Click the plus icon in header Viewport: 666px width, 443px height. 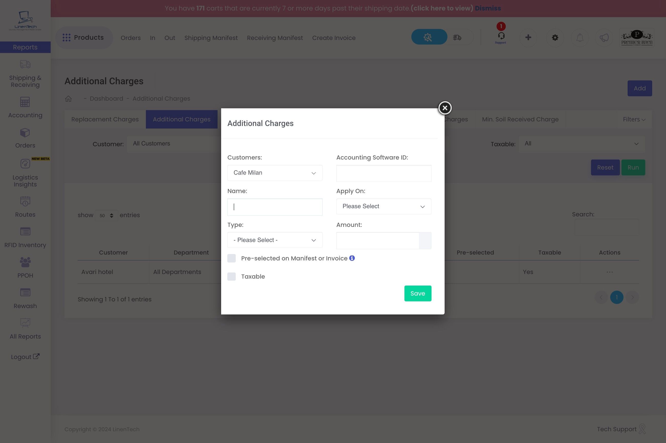tap(528, 38)
